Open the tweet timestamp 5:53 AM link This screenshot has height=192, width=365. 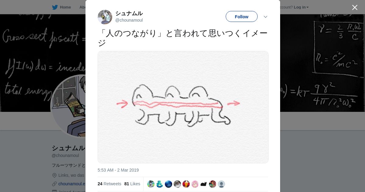pos(118,170)
